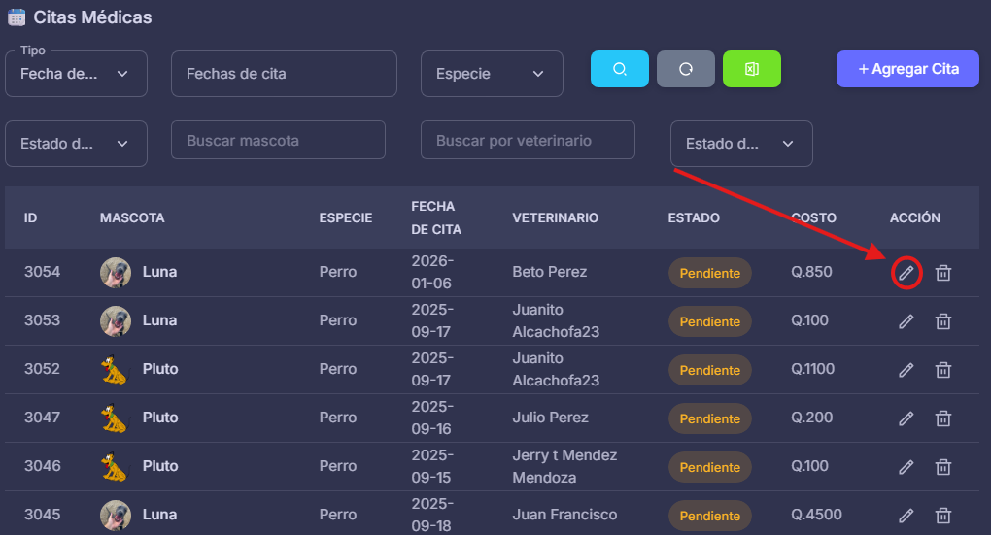Open the Estado dropdown beside veterinarian search
The height and width of the screenshot is (535, 991).
(741, 144)
